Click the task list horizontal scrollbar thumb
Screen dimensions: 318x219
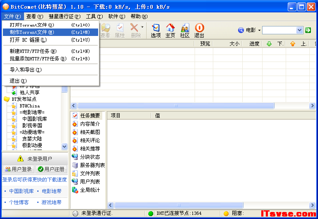176,106
